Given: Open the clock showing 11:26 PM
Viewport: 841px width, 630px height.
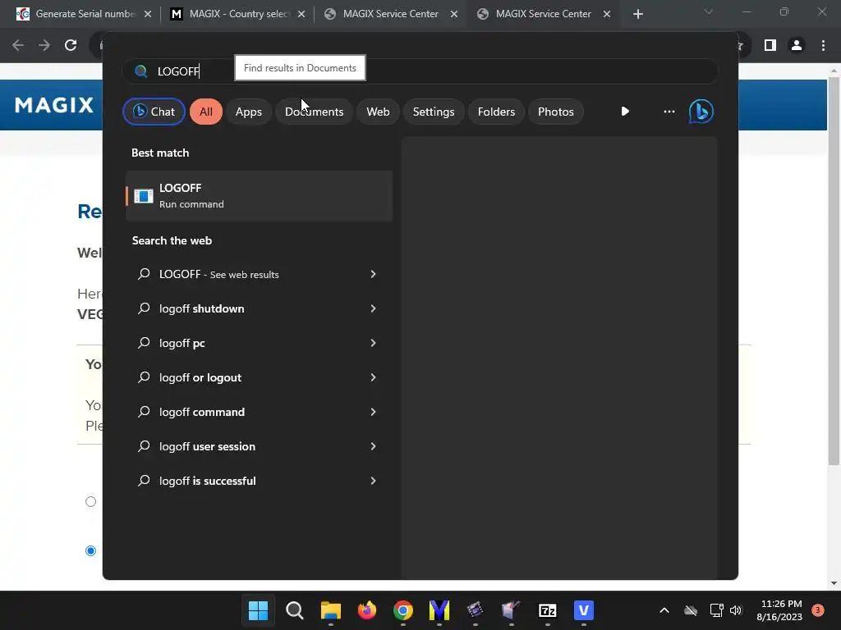Looking at the screenshot, I should coord(780,610).
